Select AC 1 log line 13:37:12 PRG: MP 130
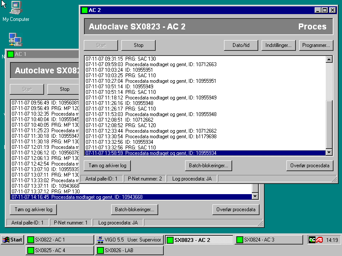Image resolution: width=342 pixels, height=256 pixels. coord(132,192)
